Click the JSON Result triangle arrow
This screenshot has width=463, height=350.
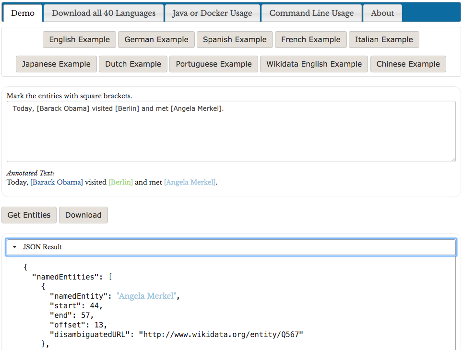point(14,247)
